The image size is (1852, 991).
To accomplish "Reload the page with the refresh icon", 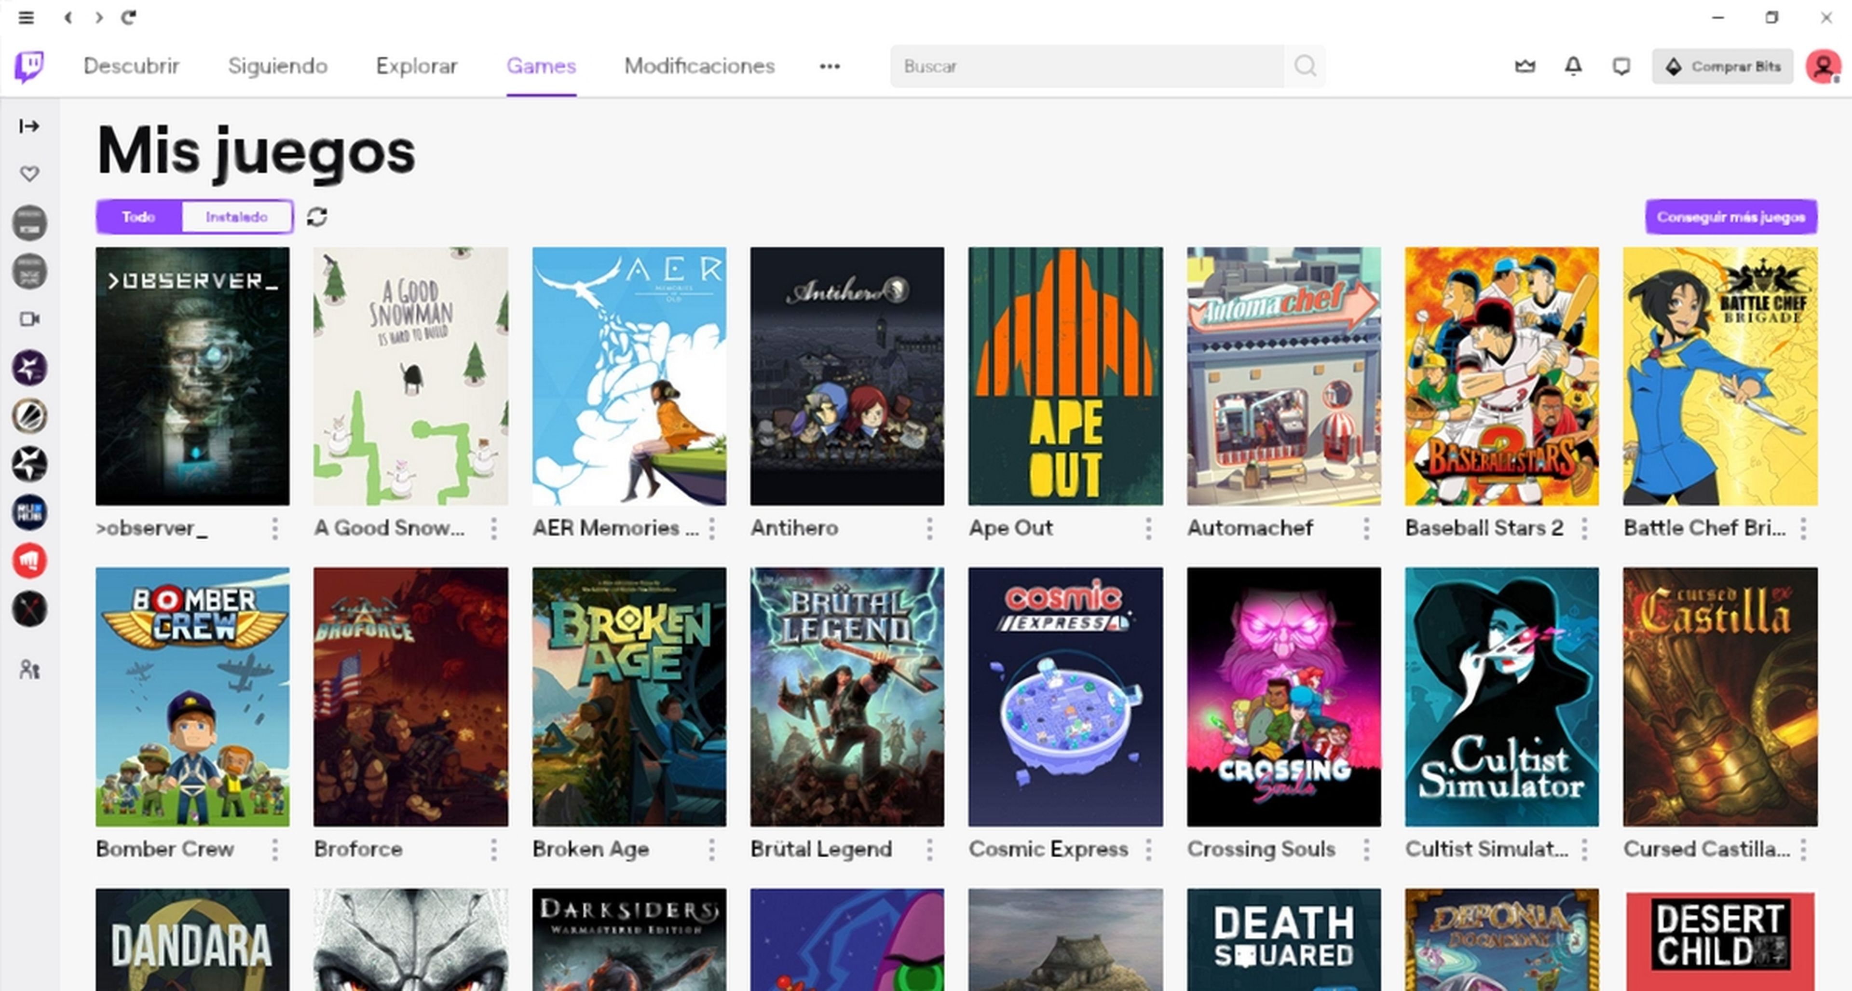I will click(x=129, y=17).
